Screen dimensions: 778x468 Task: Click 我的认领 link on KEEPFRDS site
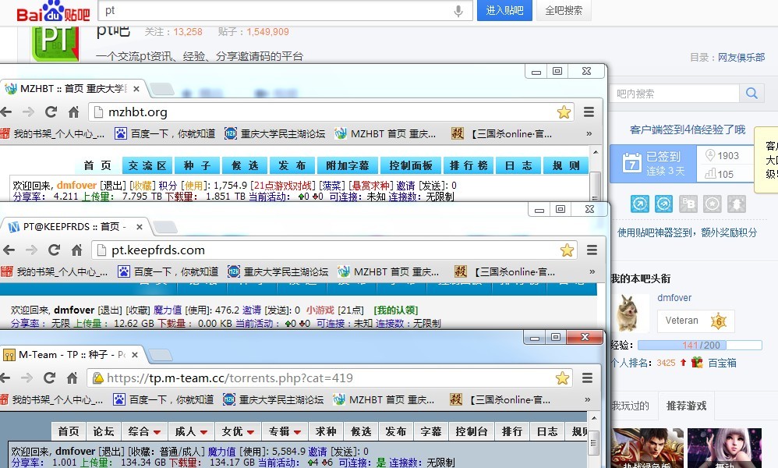[x=395, y=310]
